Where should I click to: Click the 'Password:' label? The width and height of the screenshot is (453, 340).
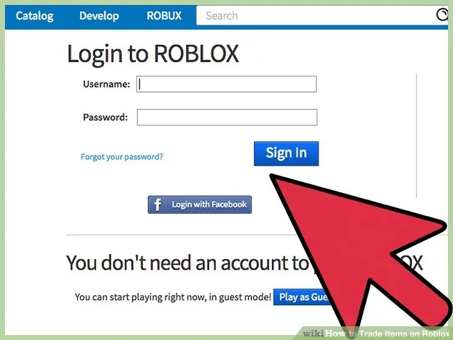click(105, 117)
